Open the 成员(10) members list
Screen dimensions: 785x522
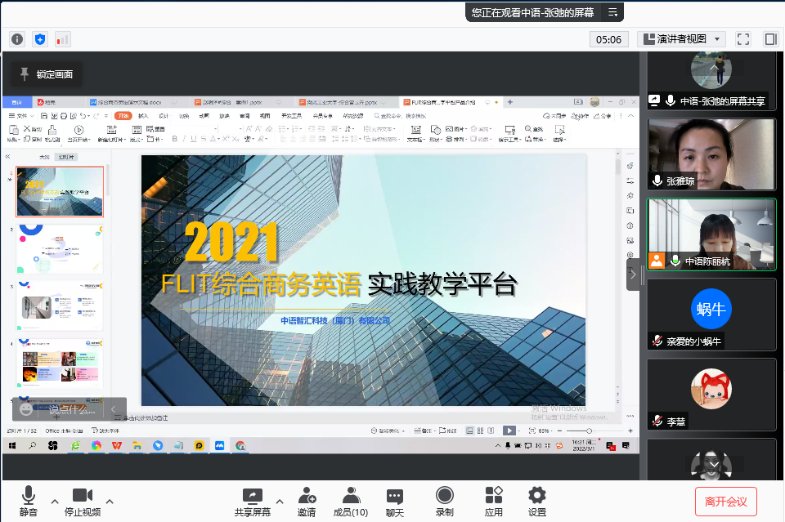[x=351, y=501]
